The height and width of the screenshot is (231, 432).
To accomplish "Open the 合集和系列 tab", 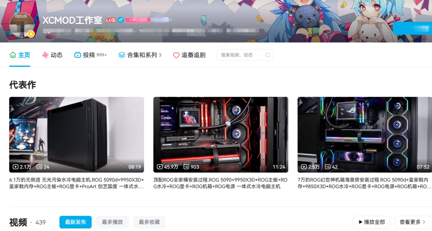I will 140,55.
